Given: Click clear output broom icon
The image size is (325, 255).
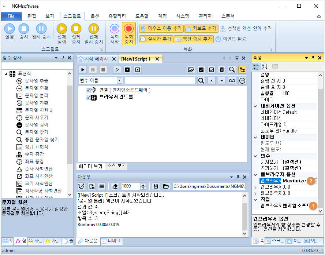Looking at the screenshot, I should tap(81, 186).
